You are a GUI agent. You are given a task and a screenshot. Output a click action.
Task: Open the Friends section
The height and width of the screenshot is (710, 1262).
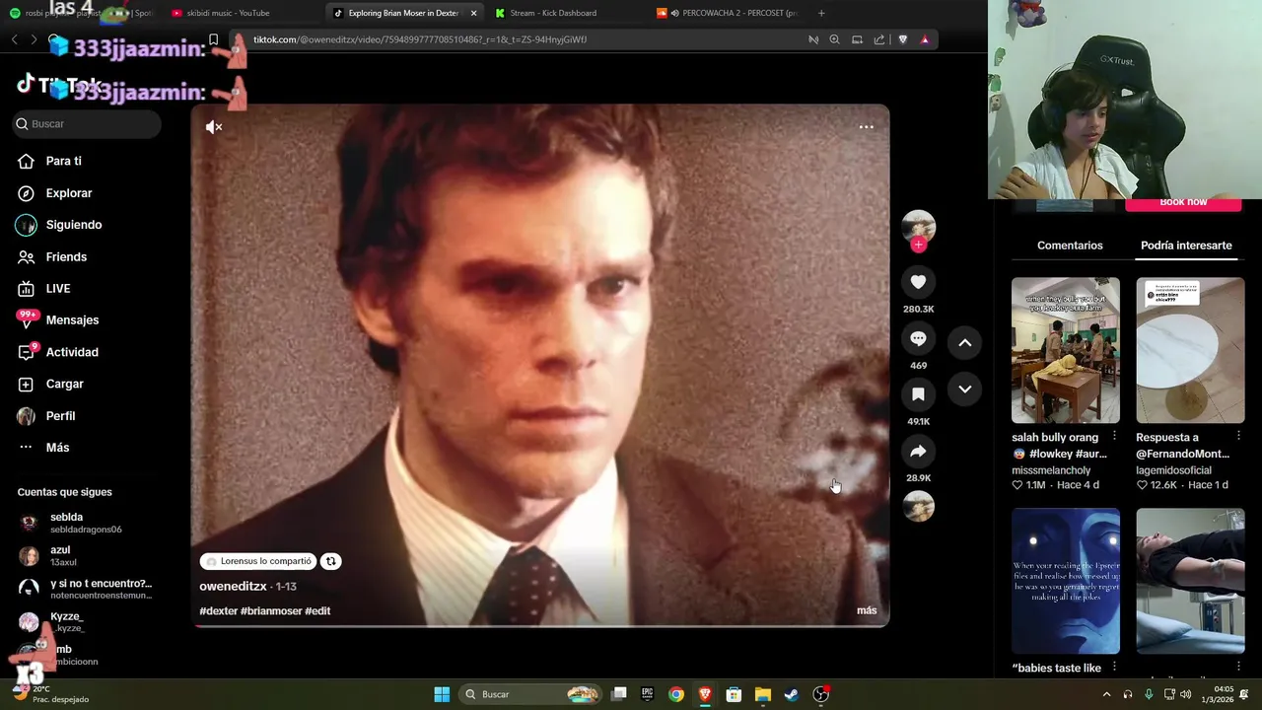(x=66, y=256)
